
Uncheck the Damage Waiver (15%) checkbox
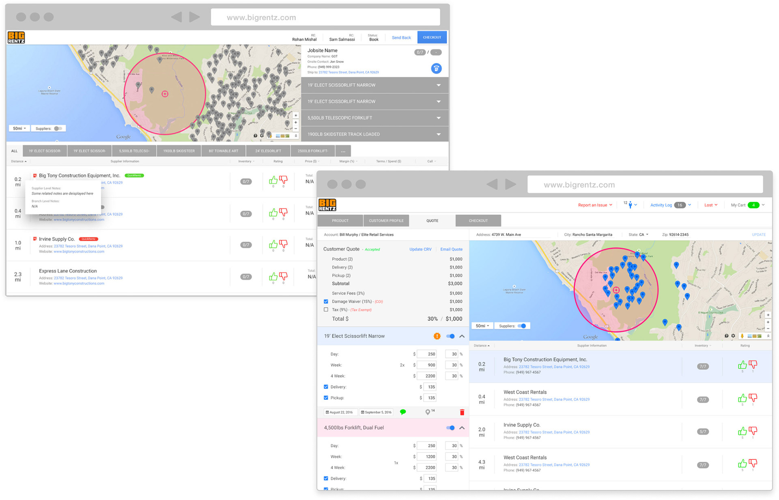pos(326,302)
